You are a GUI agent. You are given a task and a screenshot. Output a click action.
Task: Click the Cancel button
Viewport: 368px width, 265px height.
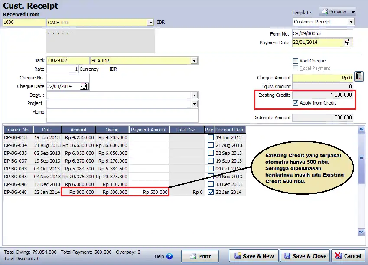click(x=348, y=256)
